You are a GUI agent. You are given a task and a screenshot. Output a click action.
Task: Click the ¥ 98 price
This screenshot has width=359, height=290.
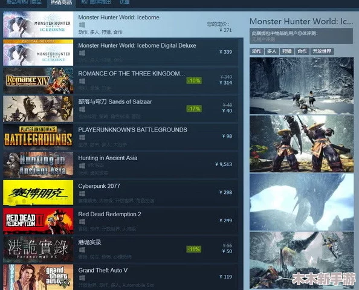[x=227, y=136]
